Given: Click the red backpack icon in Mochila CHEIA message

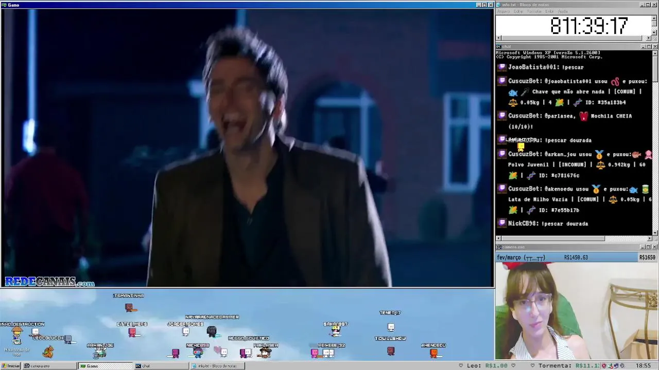Looking at the screenshot, I should coord(583,116).
